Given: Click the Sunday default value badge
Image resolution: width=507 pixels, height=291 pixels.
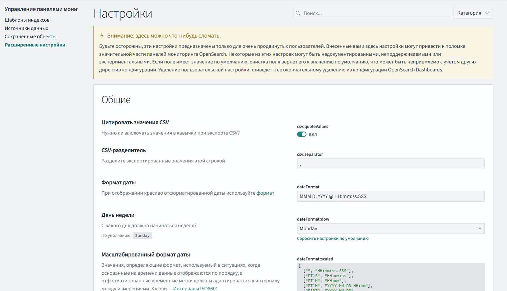Looking at the screenshot, I should click(x=142, y=236).
